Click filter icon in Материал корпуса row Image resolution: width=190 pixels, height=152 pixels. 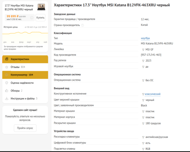(x=143, y=118)
